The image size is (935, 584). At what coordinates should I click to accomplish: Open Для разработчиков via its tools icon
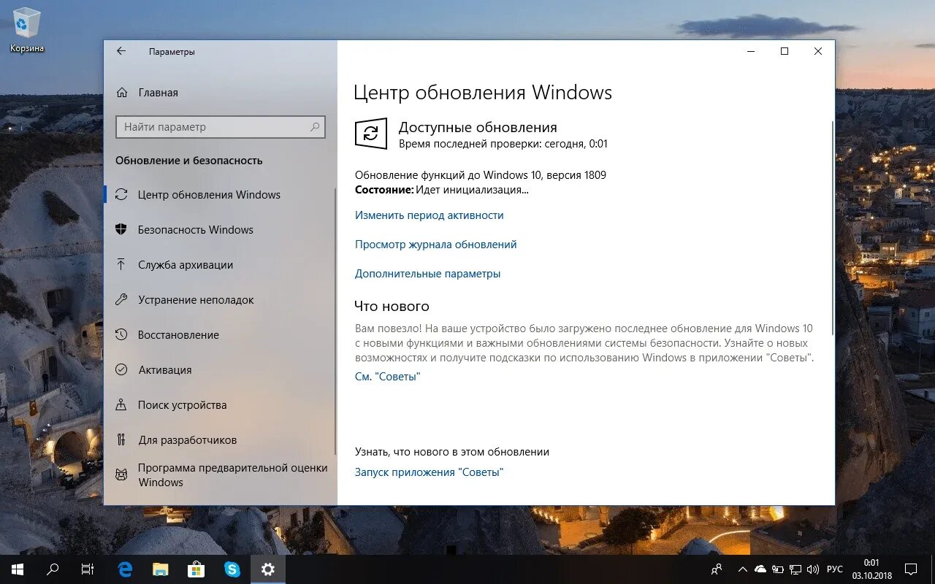[x=121, y=440]
